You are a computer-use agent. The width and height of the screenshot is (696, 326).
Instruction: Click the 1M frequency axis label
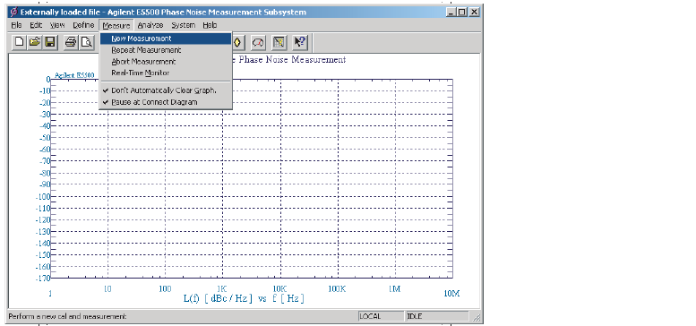pos(394,289)
